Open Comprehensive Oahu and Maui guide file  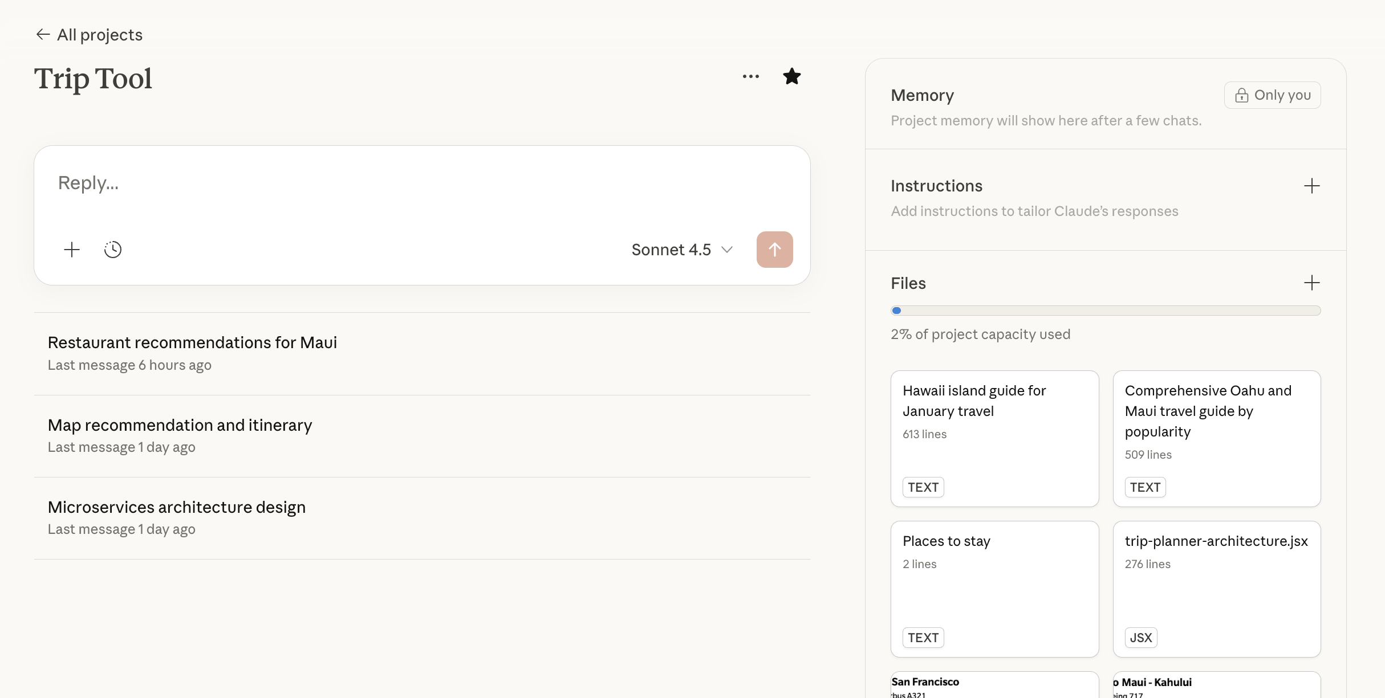(x=1216, y=438)
